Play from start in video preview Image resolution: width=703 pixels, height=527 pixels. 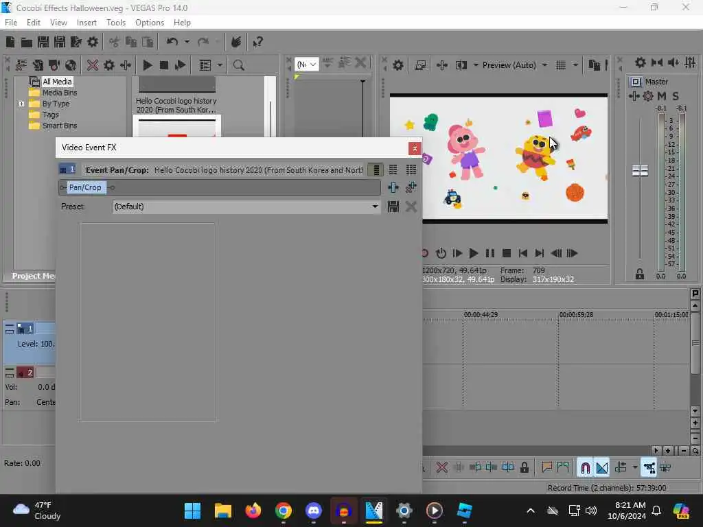[457, 253]
